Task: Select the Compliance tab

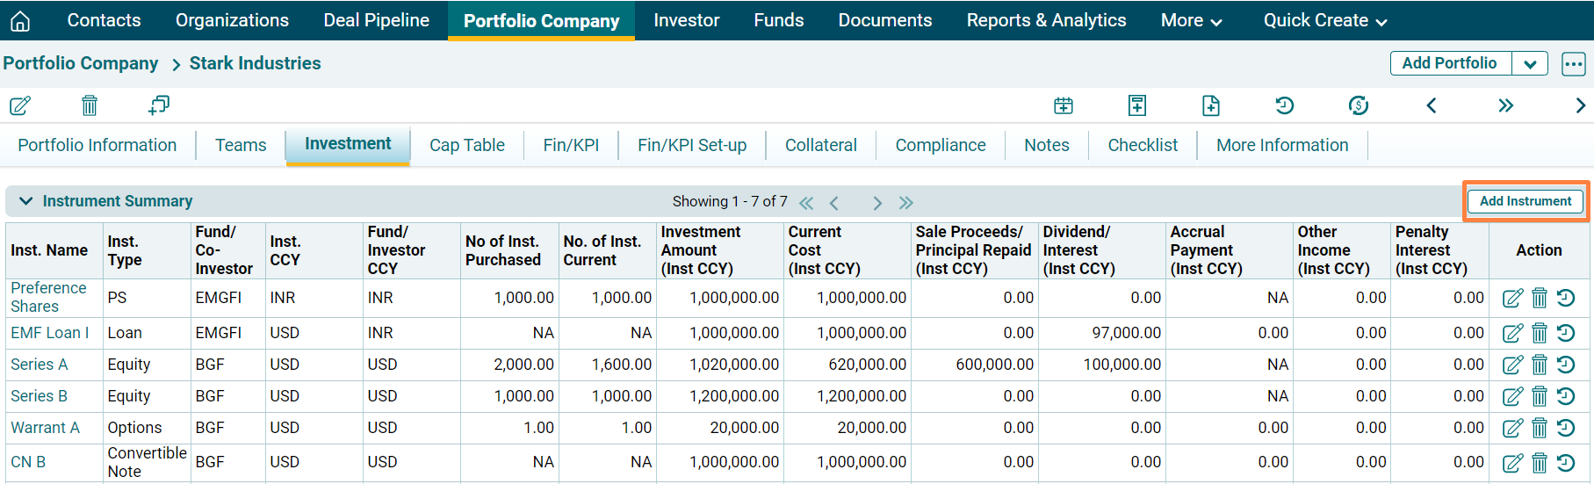Action: point(940,146)
